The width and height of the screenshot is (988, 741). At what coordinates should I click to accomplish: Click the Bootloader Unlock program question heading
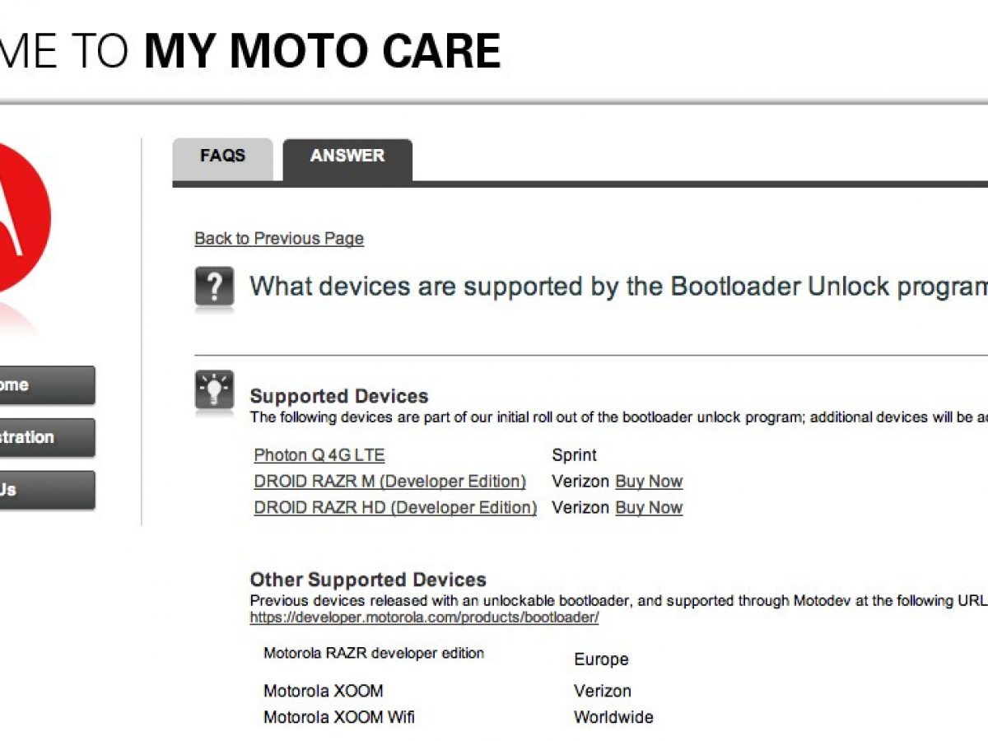[x=617, y=287]
